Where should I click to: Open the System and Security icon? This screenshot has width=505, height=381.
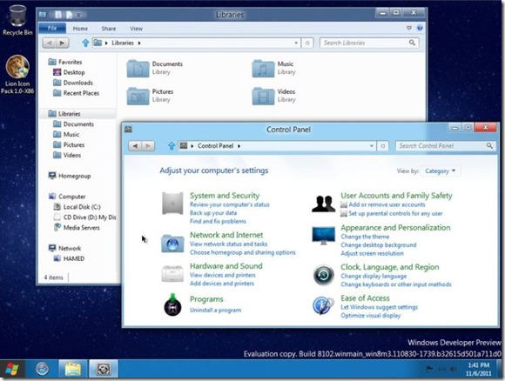(172, 203)
